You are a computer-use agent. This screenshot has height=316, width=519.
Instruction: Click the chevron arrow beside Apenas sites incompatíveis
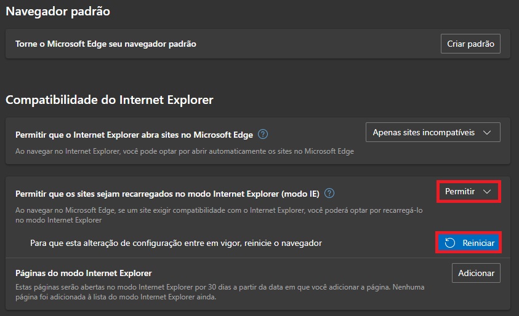click(x=487, y=132)
